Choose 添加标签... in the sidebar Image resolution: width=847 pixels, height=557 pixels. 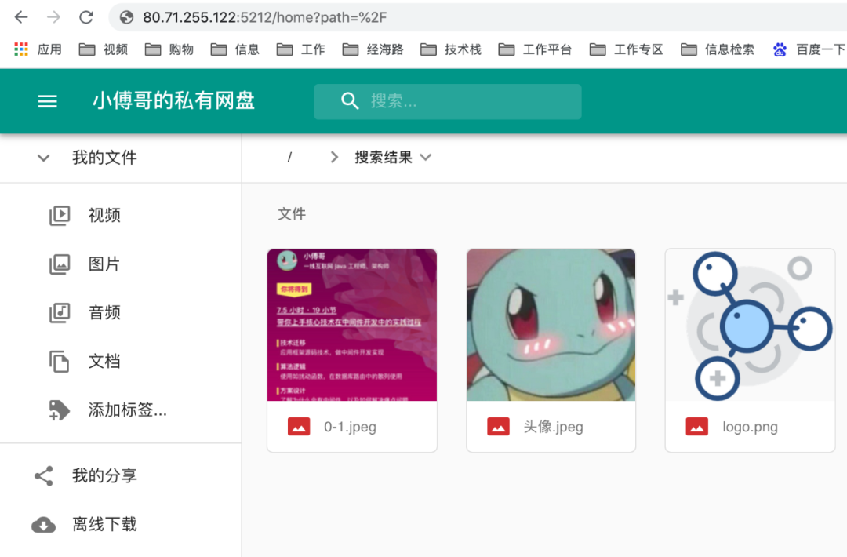pyautogui.click(x=128, y=410)
